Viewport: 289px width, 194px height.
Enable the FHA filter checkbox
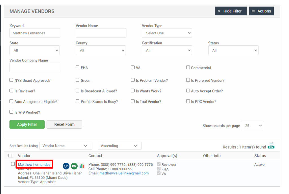77,67
